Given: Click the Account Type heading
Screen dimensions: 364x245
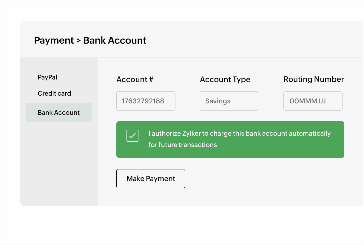Looking at the screenshot, I should tap(225, 79).
